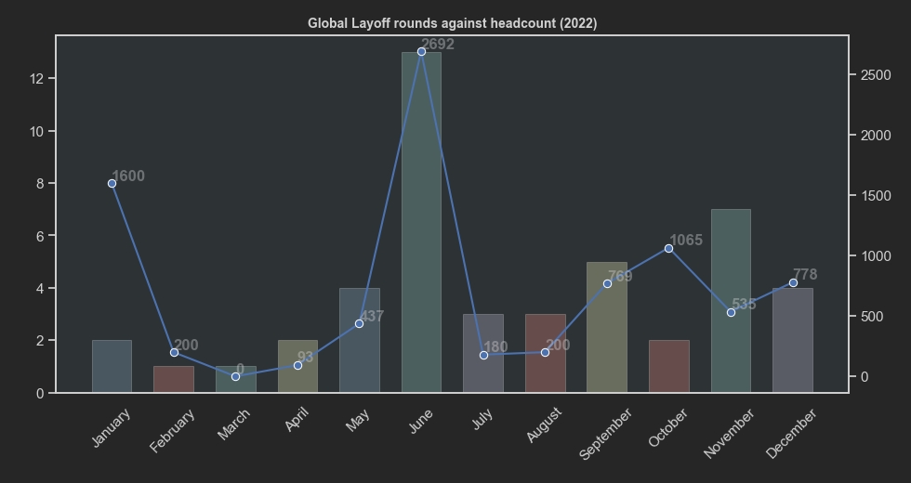Click the November line data point marker

731,312
